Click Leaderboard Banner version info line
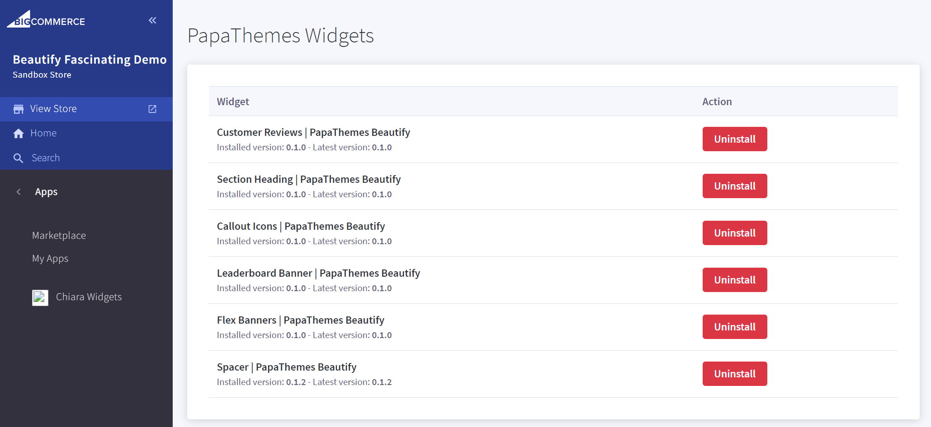 [304, 288]
